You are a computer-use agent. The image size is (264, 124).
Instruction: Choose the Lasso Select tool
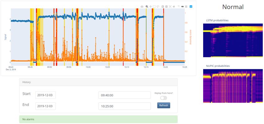pyautogui.click(x=158, y=7)
